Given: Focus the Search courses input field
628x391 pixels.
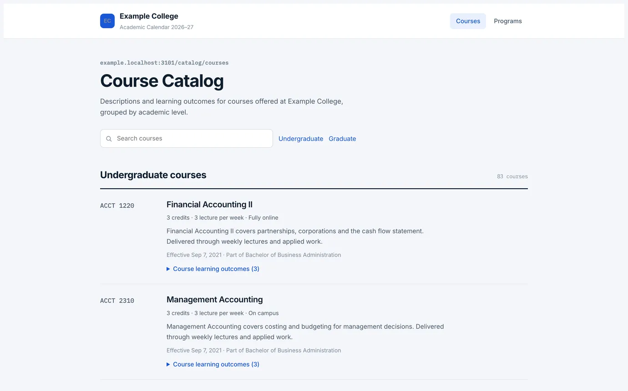Looking at the screenshot, I should (x=187, y=139).
